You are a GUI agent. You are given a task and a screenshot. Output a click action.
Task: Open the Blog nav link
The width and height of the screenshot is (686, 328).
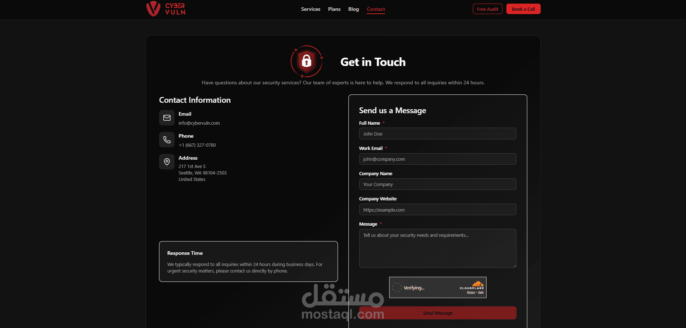pyautogui.click(x=353, y=9)
